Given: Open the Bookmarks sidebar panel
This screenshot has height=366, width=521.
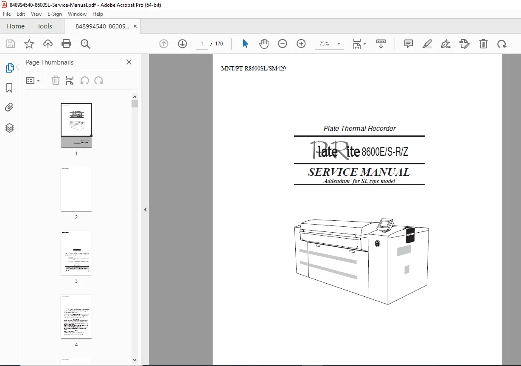Looking at the screenshot, I should [9, 88].
